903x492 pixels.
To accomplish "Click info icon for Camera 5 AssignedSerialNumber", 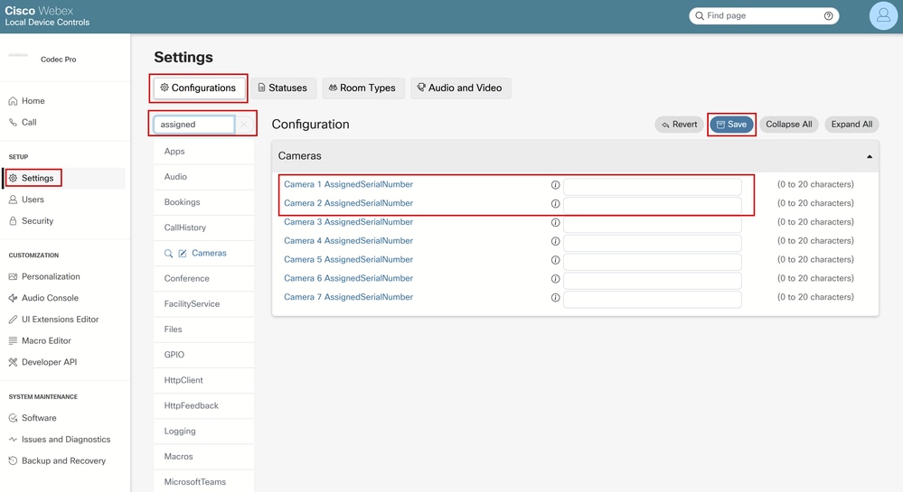I will tap(555, 260).
